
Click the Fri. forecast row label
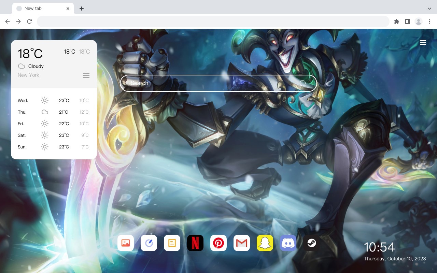click(21, 124)
